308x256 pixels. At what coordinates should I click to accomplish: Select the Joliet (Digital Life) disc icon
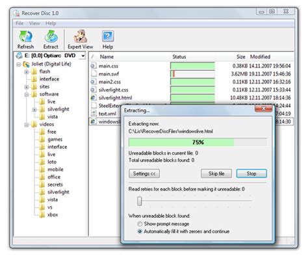26,64
